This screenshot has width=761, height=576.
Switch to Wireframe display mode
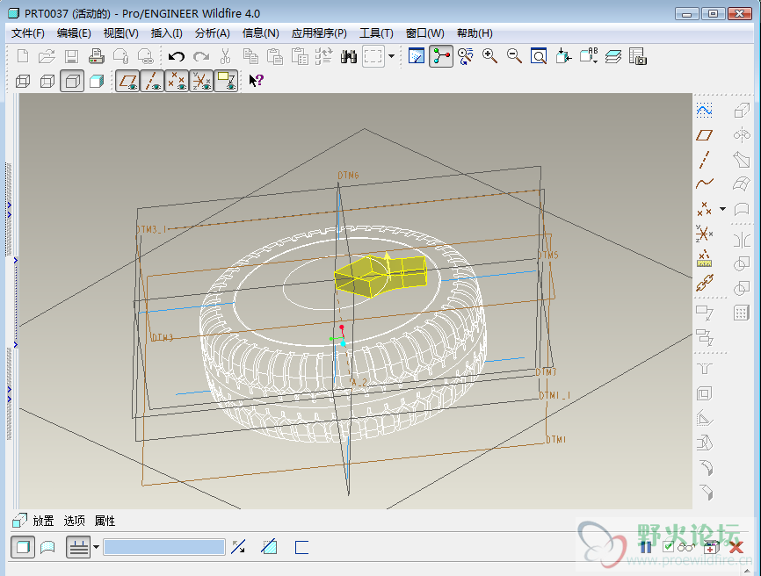tap(24, 81)
